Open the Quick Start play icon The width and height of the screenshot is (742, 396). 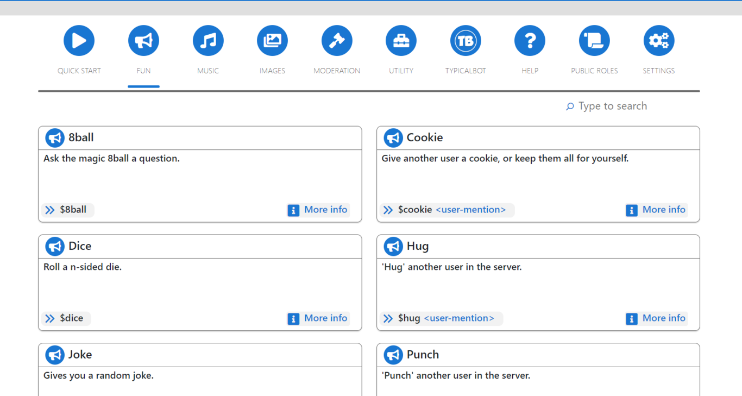point(79,41)
